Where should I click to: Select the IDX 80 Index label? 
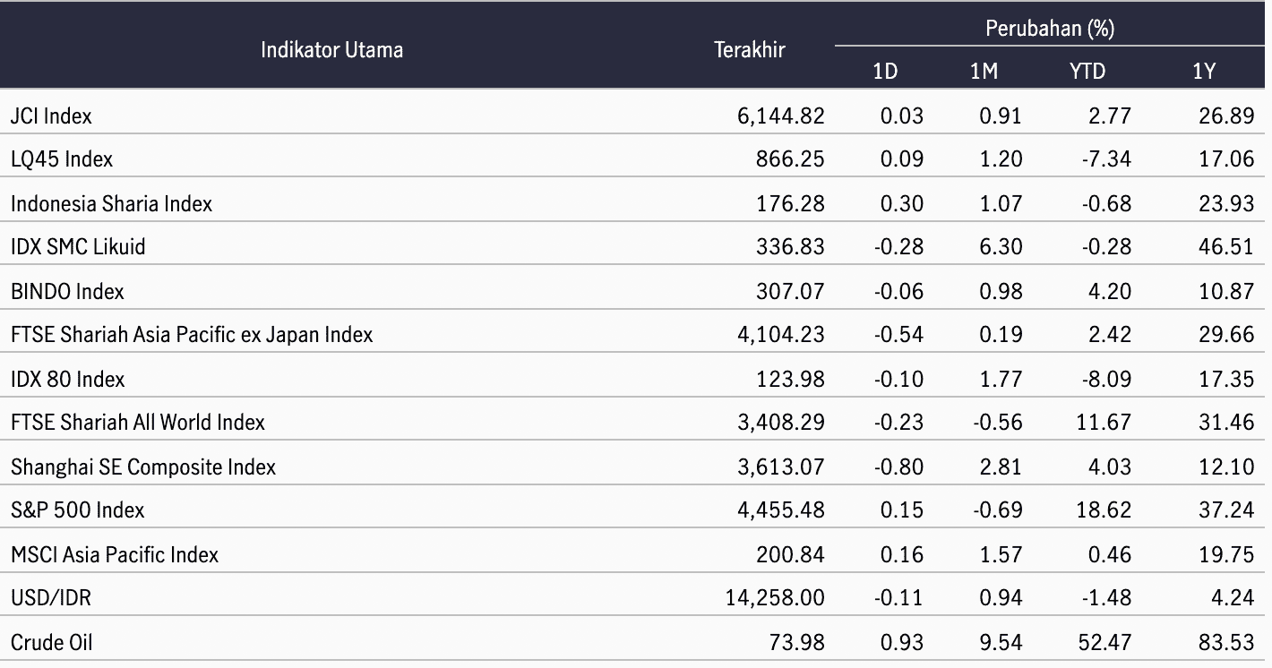[x=68, y=379]
